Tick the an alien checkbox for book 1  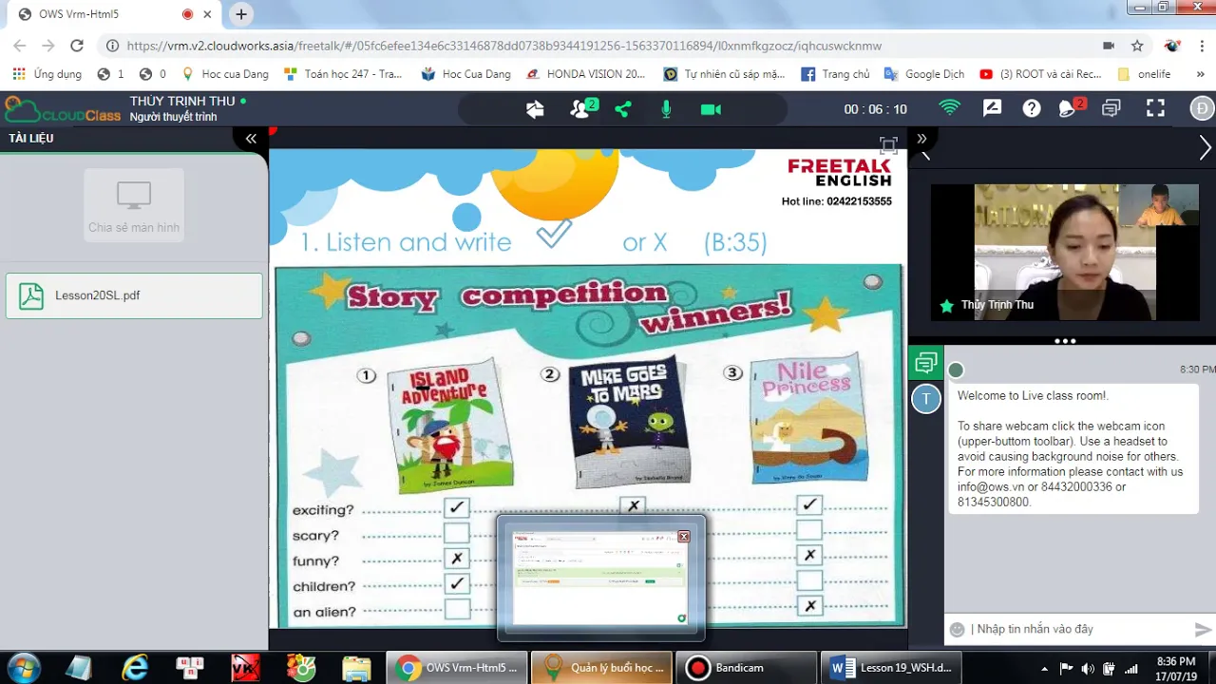coord(457,609)
